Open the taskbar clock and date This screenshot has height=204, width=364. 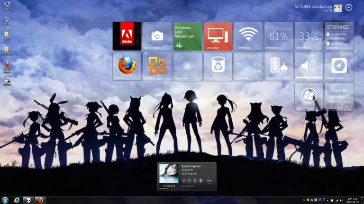[353, 200]
